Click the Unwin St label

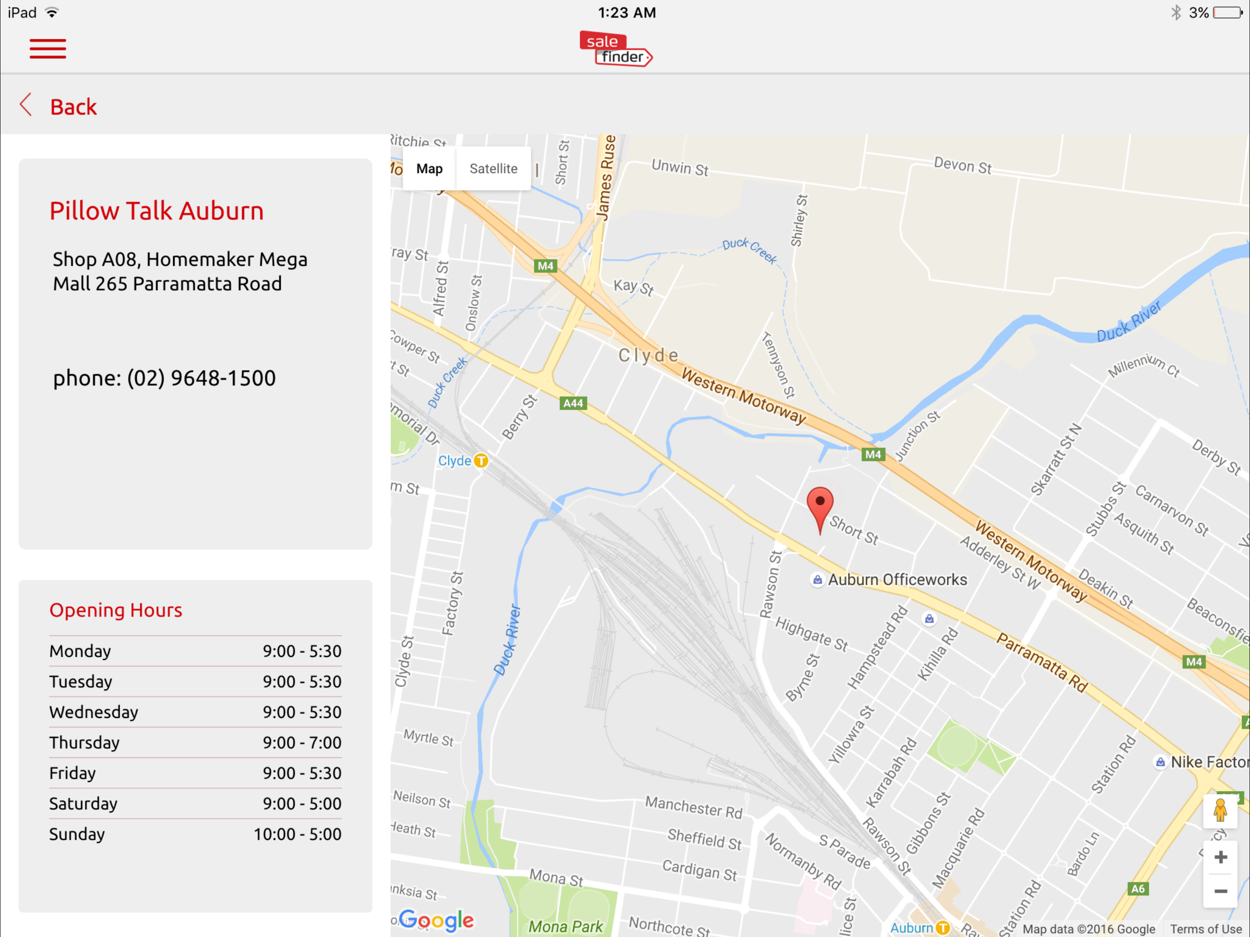tap(680, 167)
